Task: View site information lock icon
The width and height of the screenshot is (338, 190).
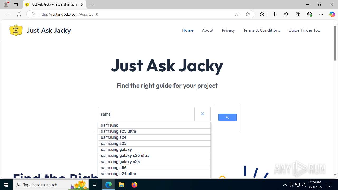Action: point(33,14)
